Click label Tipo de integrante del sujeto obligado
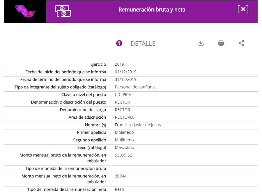The width and height of the screenshot is (262, 192). coord(60,87)
